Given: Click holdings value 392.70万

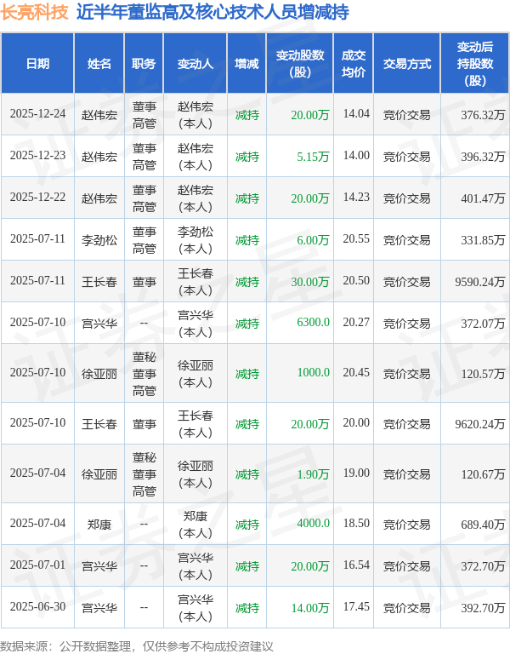Looking at the screenshot, I should [x=483, y=608].
